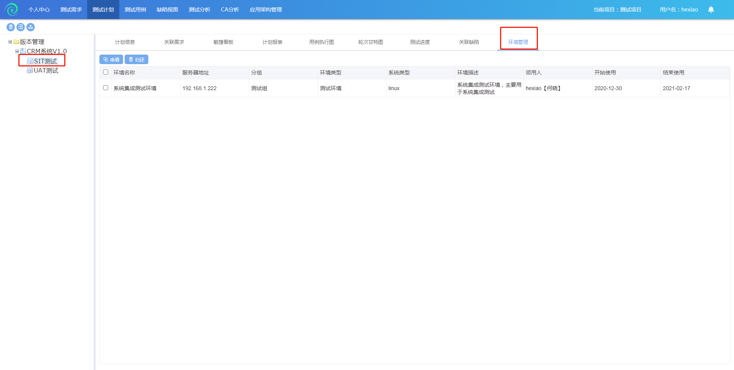Click the UAT测试 plan icon
Viewport: 734px width, 370px height.
[x=29, y=71]
